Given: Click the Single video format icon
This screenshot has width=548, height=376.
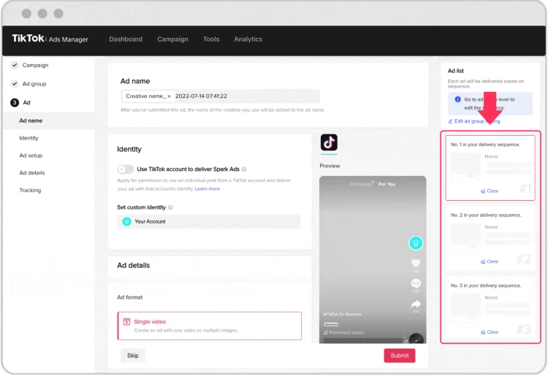Looking at the screenshot, I should click(126, 321).
